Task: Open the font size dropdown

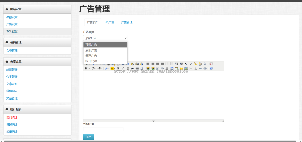Action: pyautogui.click(x=100, y=68)
